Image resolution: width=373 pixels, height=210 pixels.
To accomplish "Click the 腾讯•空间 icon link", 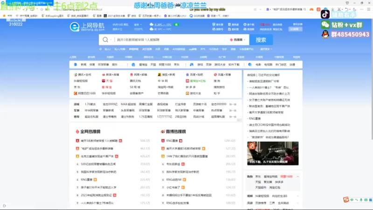I will pos(83,75).
